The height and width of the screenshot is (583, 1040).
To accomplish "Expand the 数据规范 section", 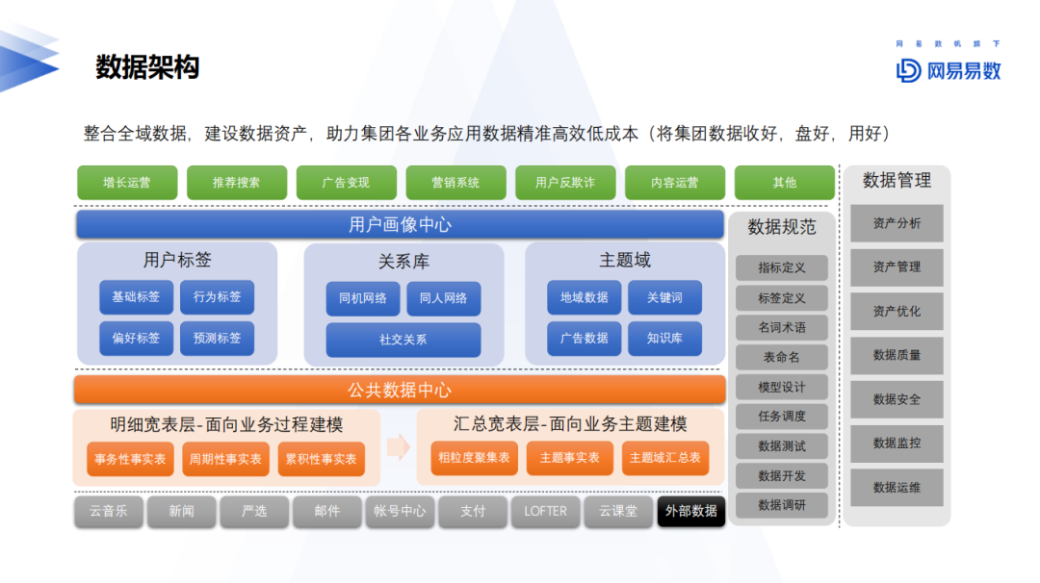I will 781,227.
